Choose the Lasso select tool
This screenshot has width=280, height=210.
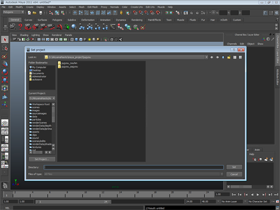pos(5,48)
